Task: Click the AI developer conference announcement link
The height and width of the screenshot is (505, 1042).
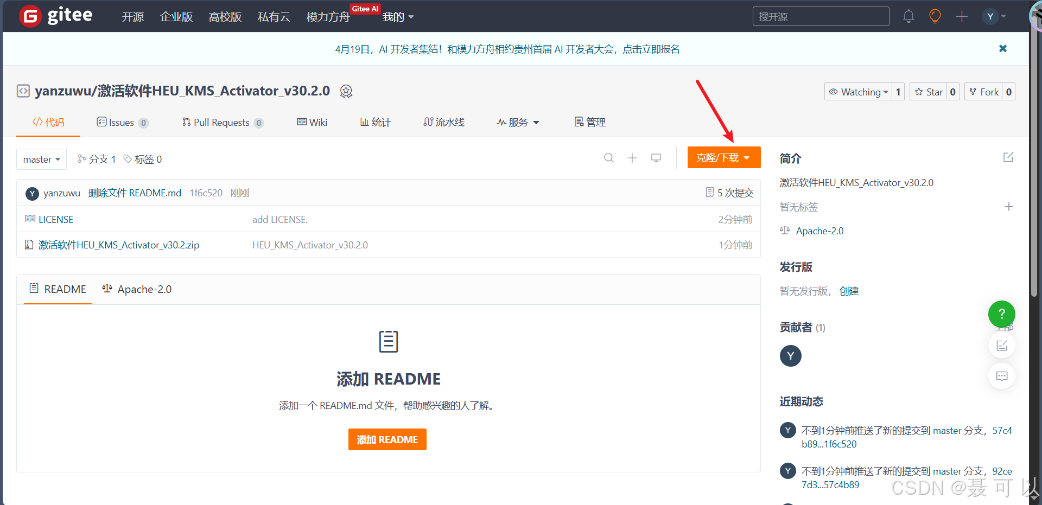Action: 507,49
